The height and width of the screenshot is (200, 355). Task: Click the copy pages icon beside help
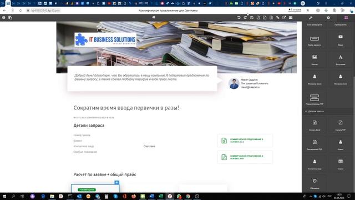pos(10,17)
